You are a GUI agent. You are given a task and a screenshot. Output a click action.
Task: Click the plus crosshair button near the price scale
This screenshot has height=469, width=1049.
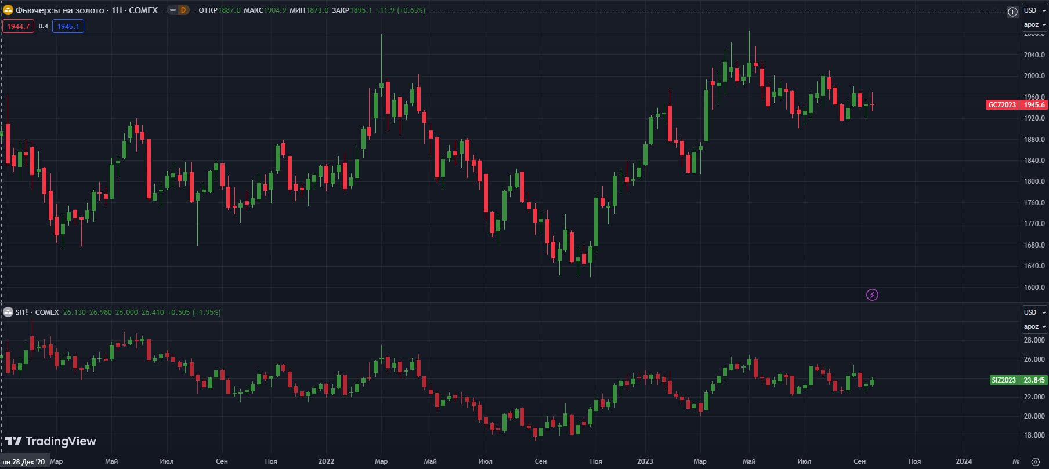(1012, 12)
